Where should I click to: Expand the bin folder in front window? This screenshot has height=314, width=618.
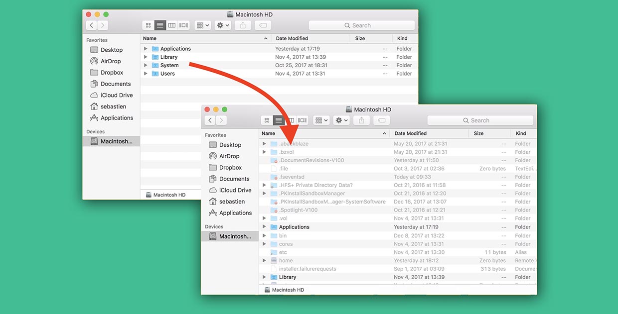point(265,236)
